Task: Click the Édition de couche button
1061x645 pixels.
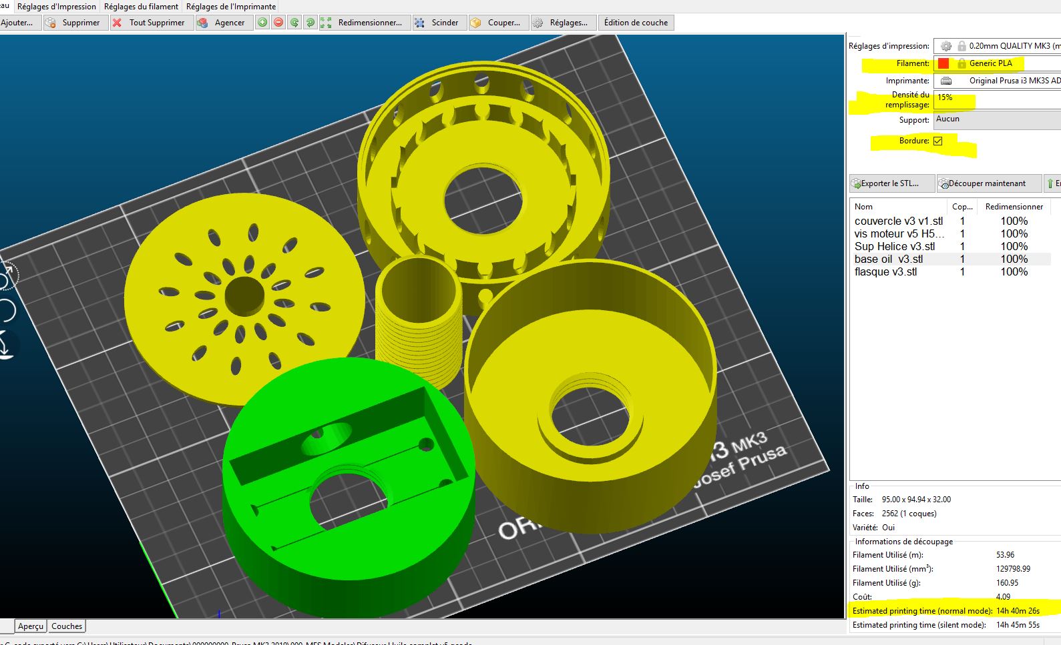Action: (636, 23)
